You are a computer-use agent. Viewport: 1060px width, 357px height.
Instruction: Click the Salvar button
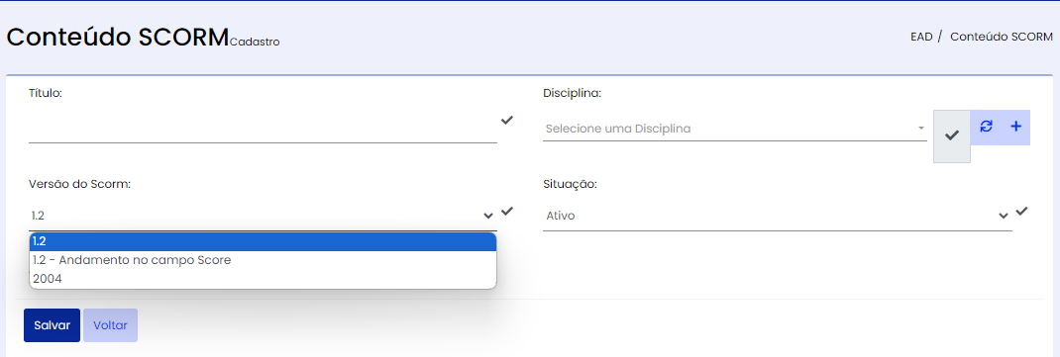53,325
